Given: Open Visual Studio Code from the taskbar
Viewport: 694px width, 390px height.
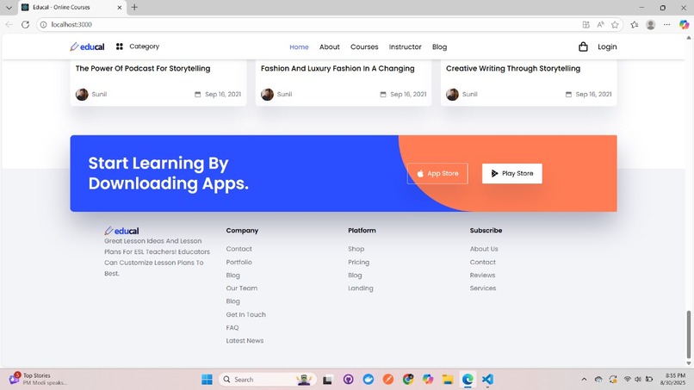Looking at the screenshot, I should click(x=487, y=380).
